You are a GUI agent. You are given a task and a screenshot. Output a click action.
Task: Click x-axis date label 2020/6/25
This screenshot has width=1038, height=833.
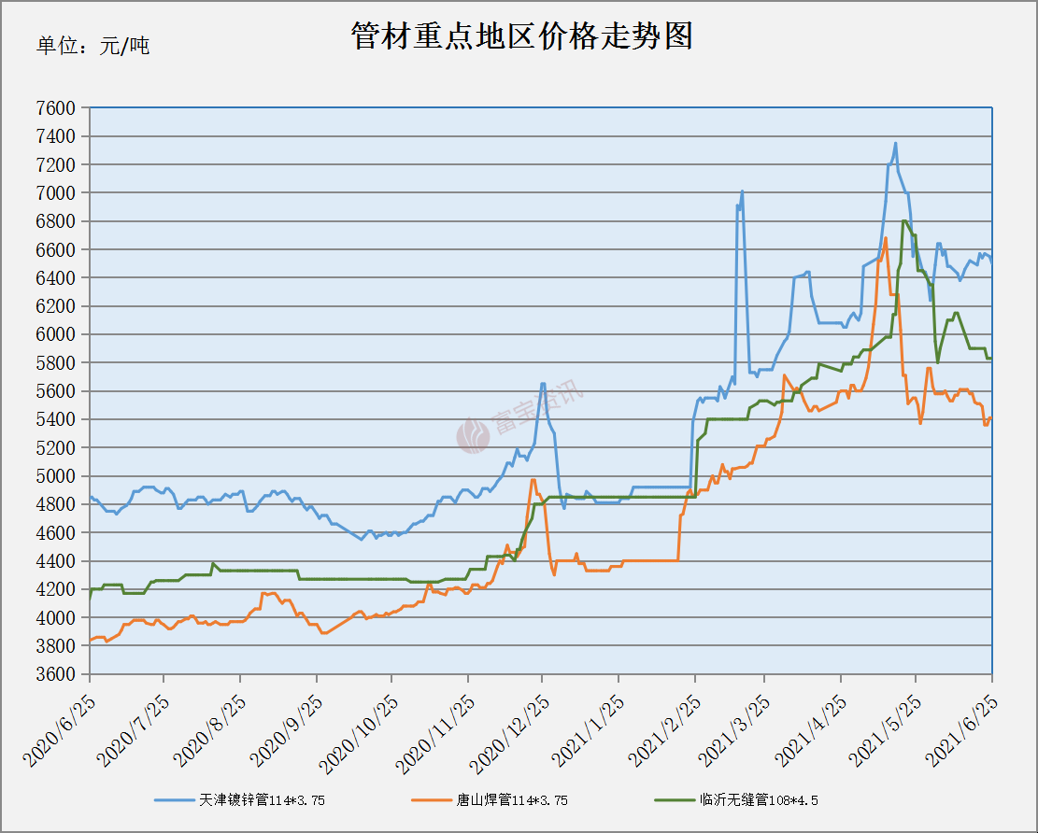(60, 731)
